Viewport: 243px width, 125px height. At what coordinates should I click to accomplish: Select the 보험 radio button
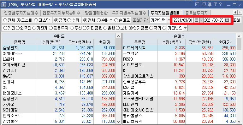(x=118, y=28)
